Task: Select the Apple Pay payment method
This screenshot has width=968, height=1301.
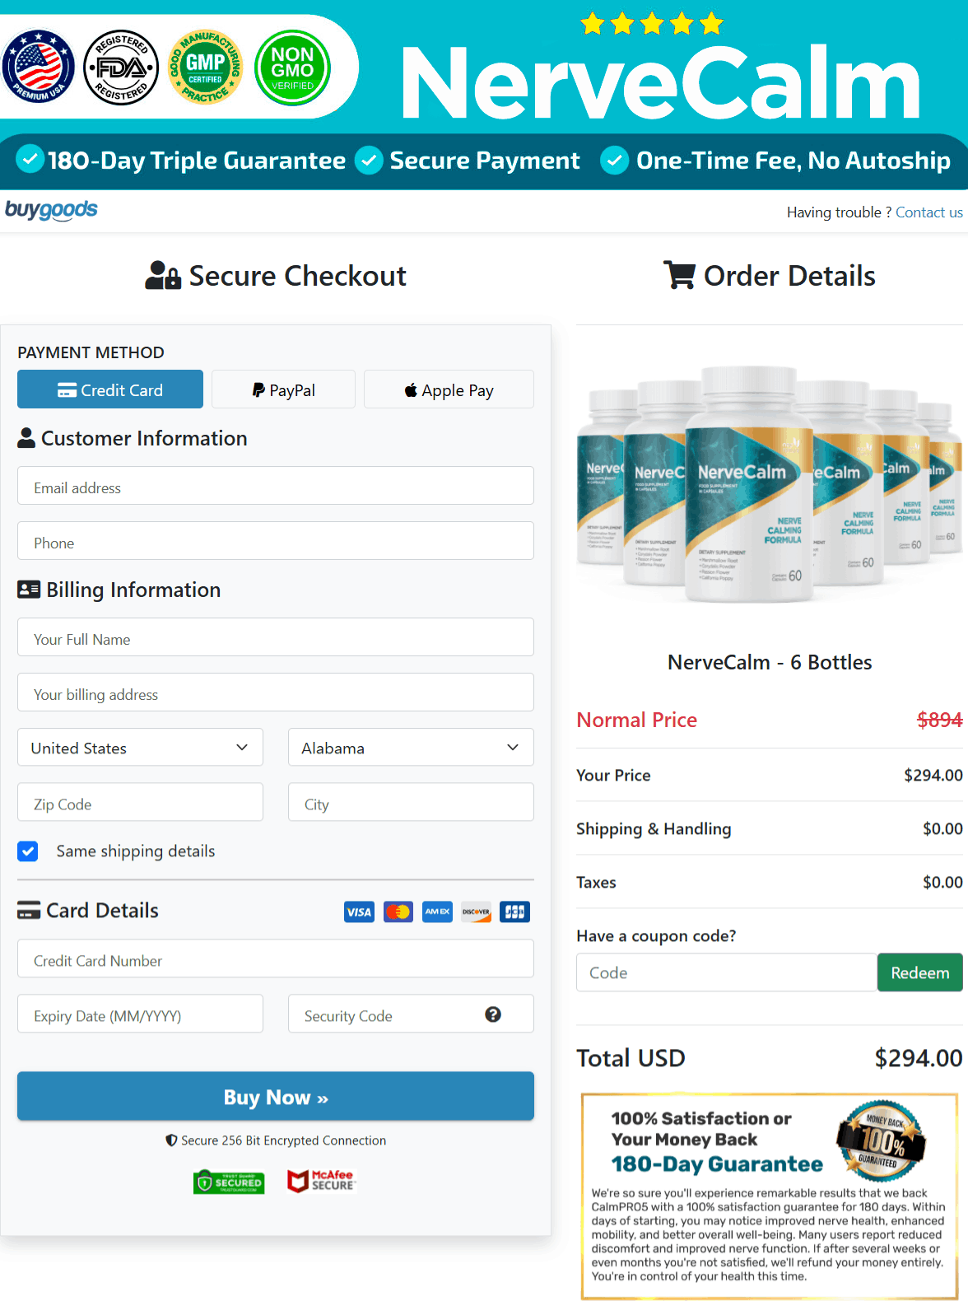Action: coord(448,389)
